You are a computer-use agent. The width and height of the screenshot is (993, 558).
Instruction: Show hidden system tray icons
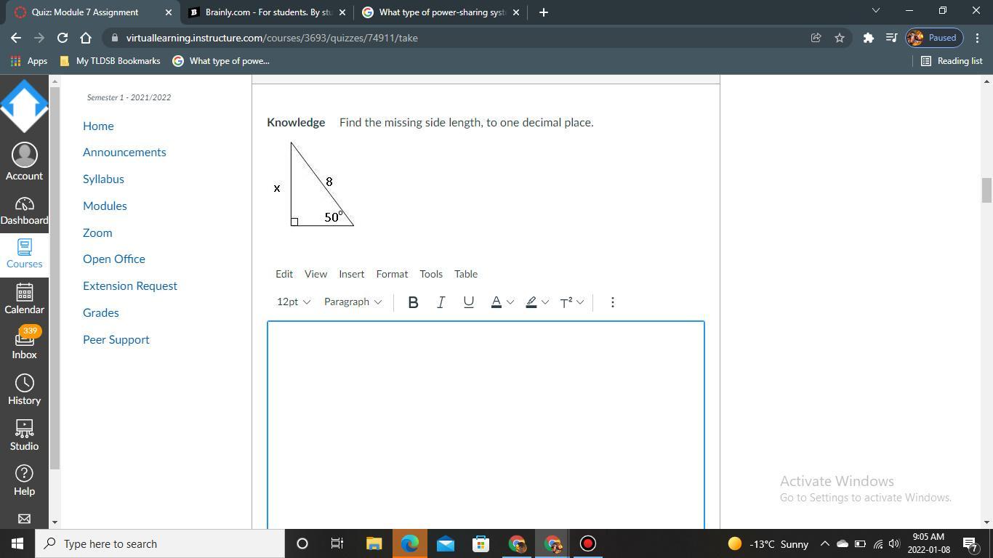tap(824, 543)
